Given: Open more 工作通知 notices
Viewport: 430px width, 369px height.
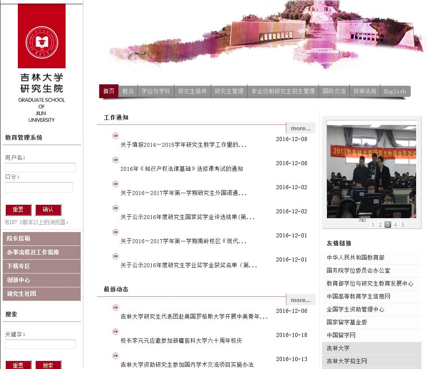Looking at the screenshot, I should pos(301,128).
